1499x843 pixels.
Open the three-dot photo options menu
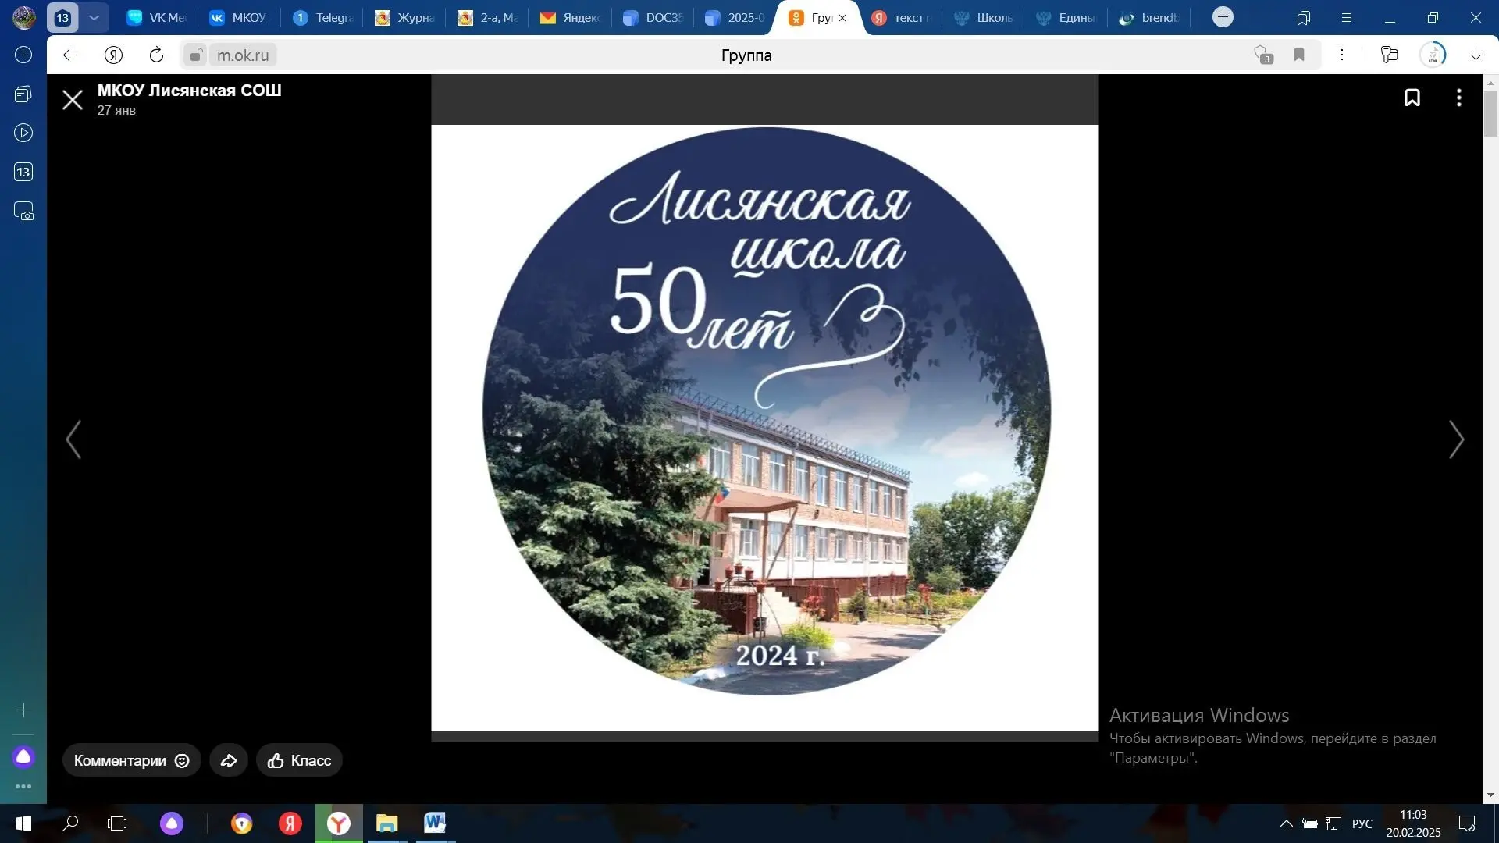click(1458, 98)
